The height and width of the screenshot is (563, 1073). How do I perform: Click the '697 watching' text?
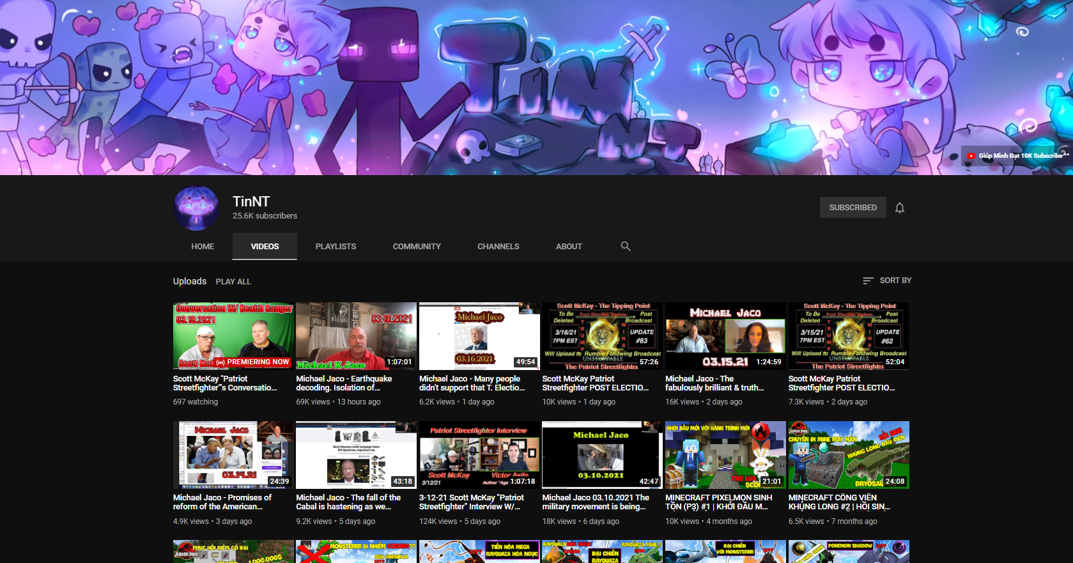click(196, 402)
